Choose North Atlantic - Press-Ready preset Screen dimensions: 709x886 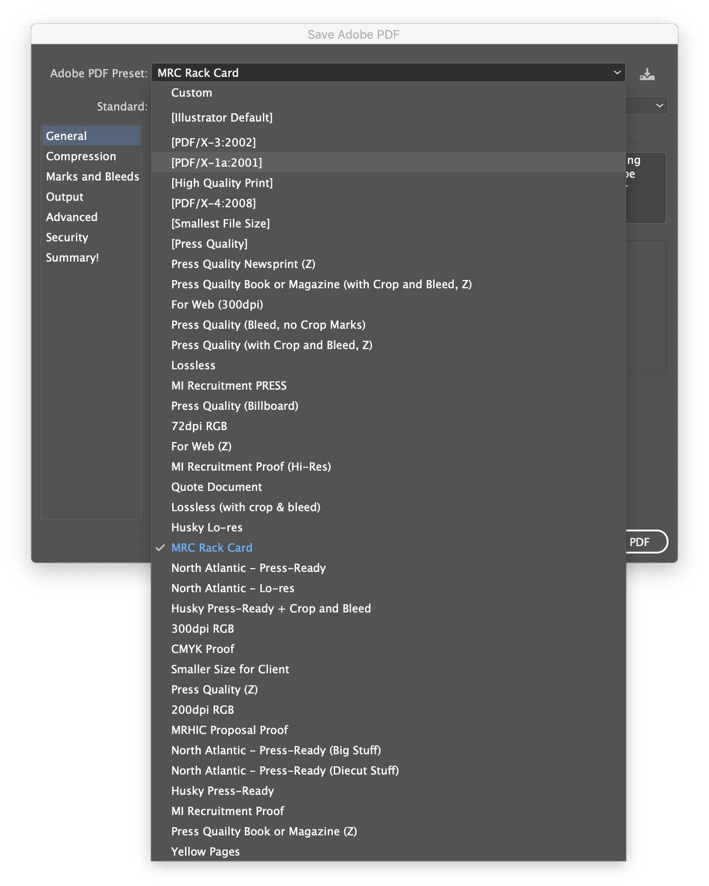click(389, 568)
